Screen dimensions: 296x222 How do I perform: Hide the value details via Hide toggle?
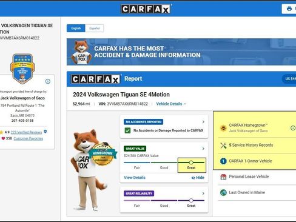(198, 178)
